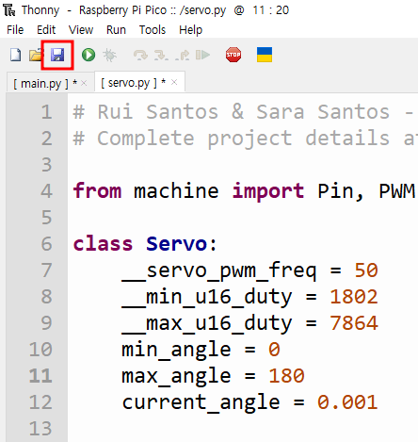
Task: Click the value 7864
Action: pyautogui.click(x=354, y=323)
